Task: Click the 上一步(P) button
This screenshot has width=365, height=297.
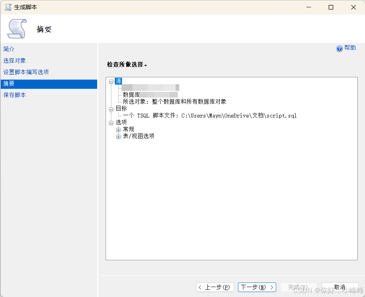Action: tap(215, 287)
